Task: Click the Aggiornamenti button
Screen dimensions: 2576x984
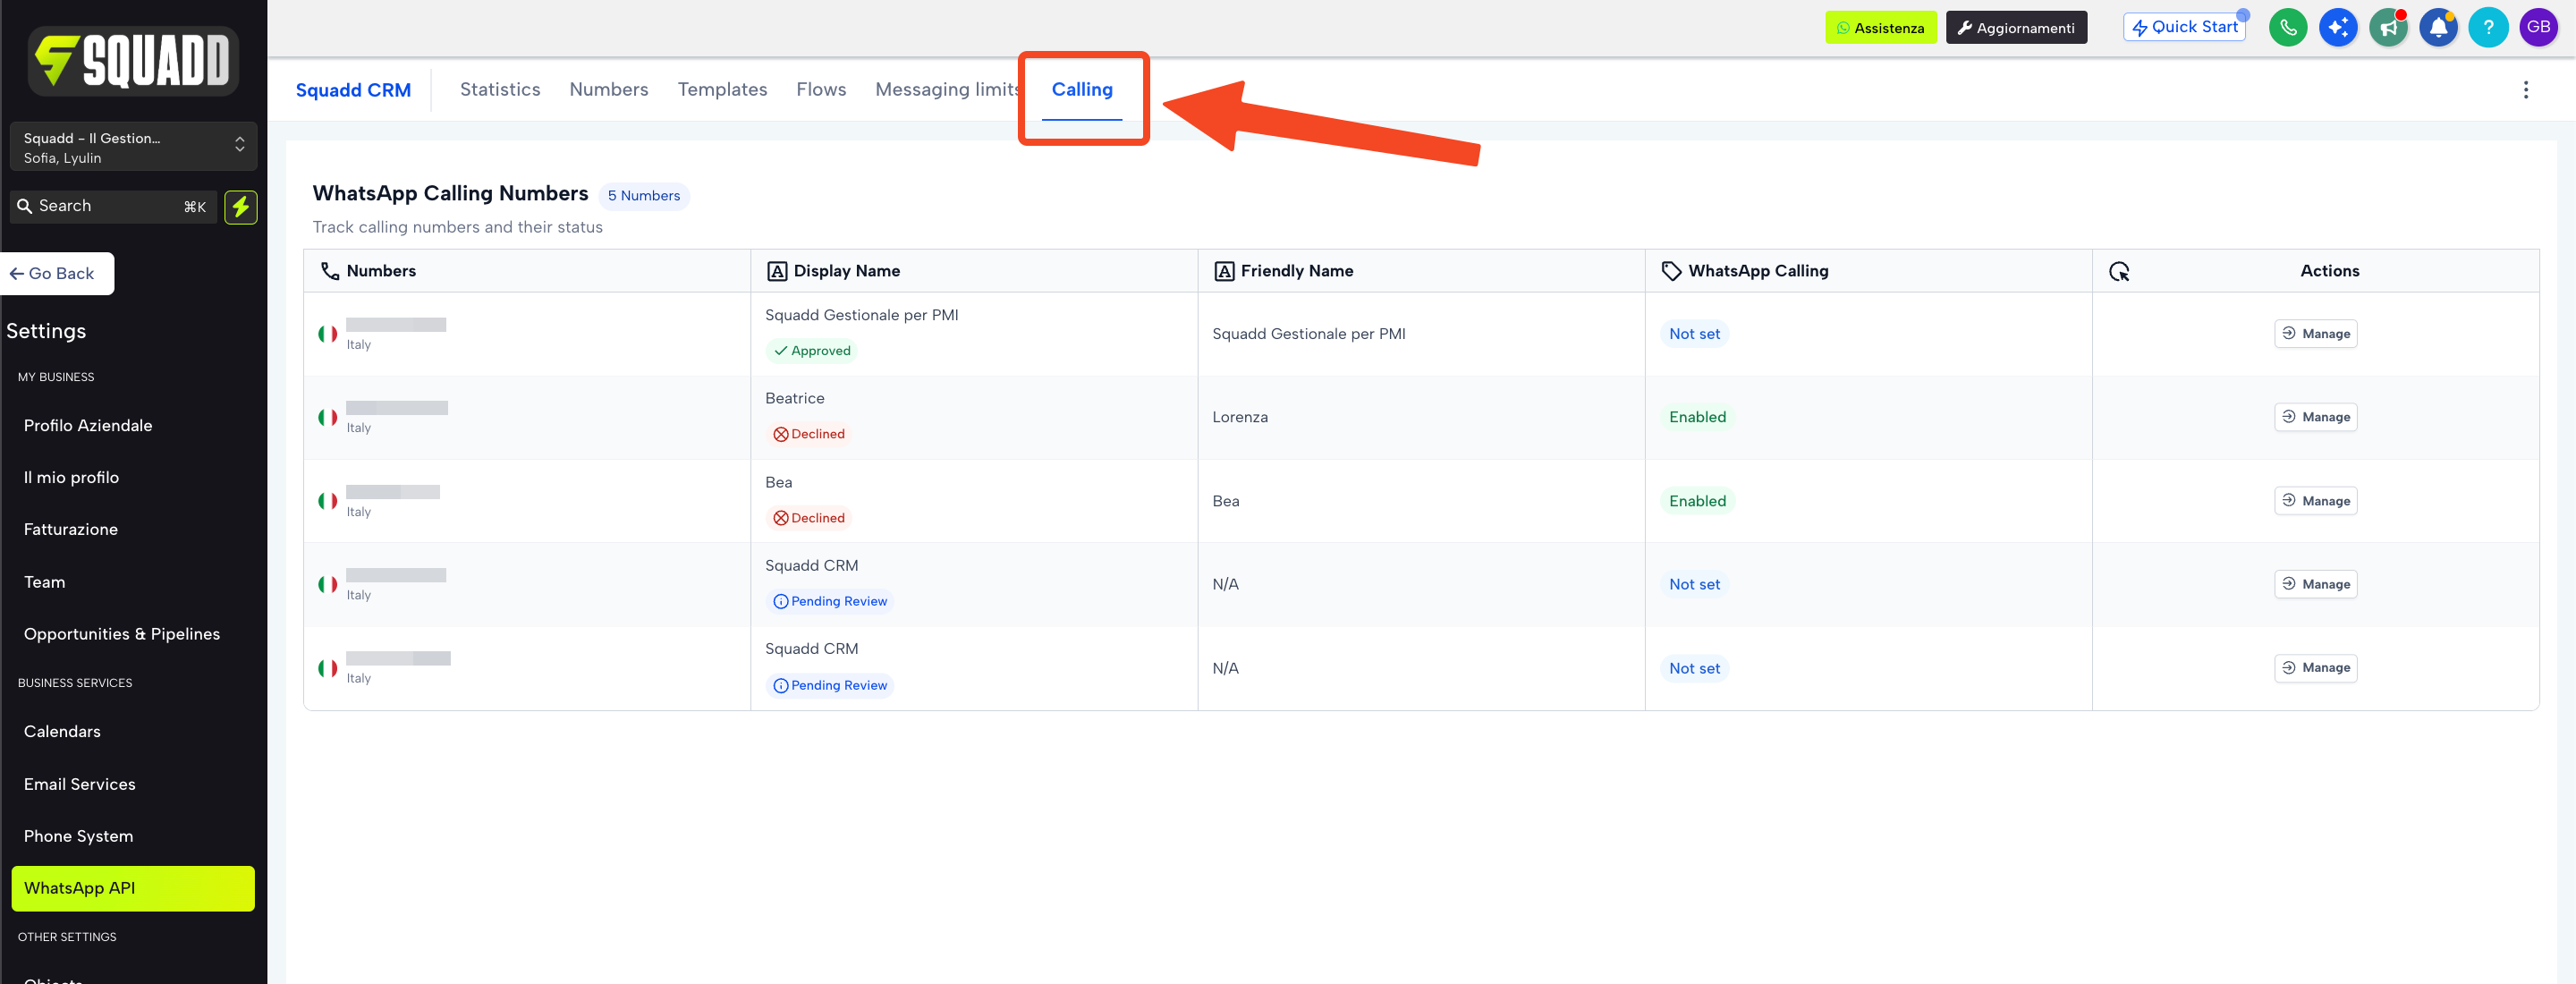Action: [x=2016, y=28]
